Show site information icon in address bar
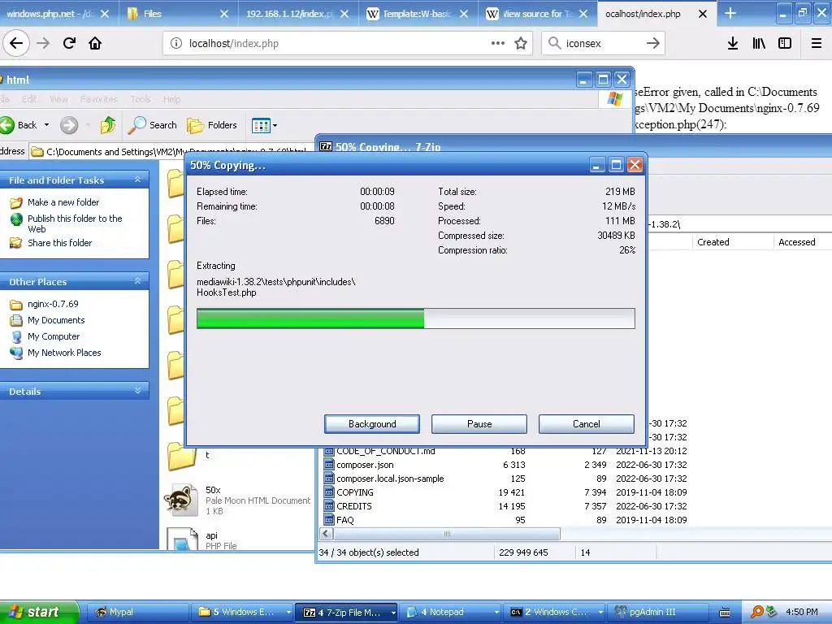This screenshot has width=832, height=624. point(176,44)
